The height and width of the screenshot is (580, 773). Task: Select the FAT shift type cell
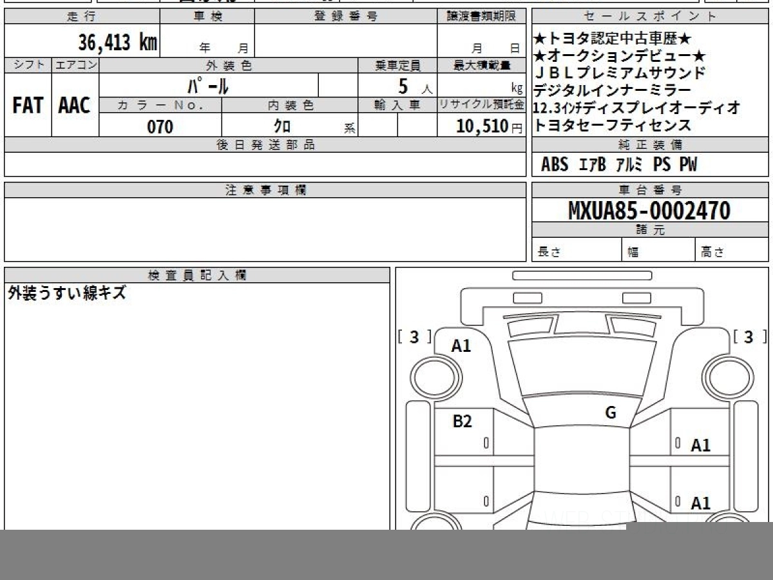pyautogui.click(x=28, y=106)
